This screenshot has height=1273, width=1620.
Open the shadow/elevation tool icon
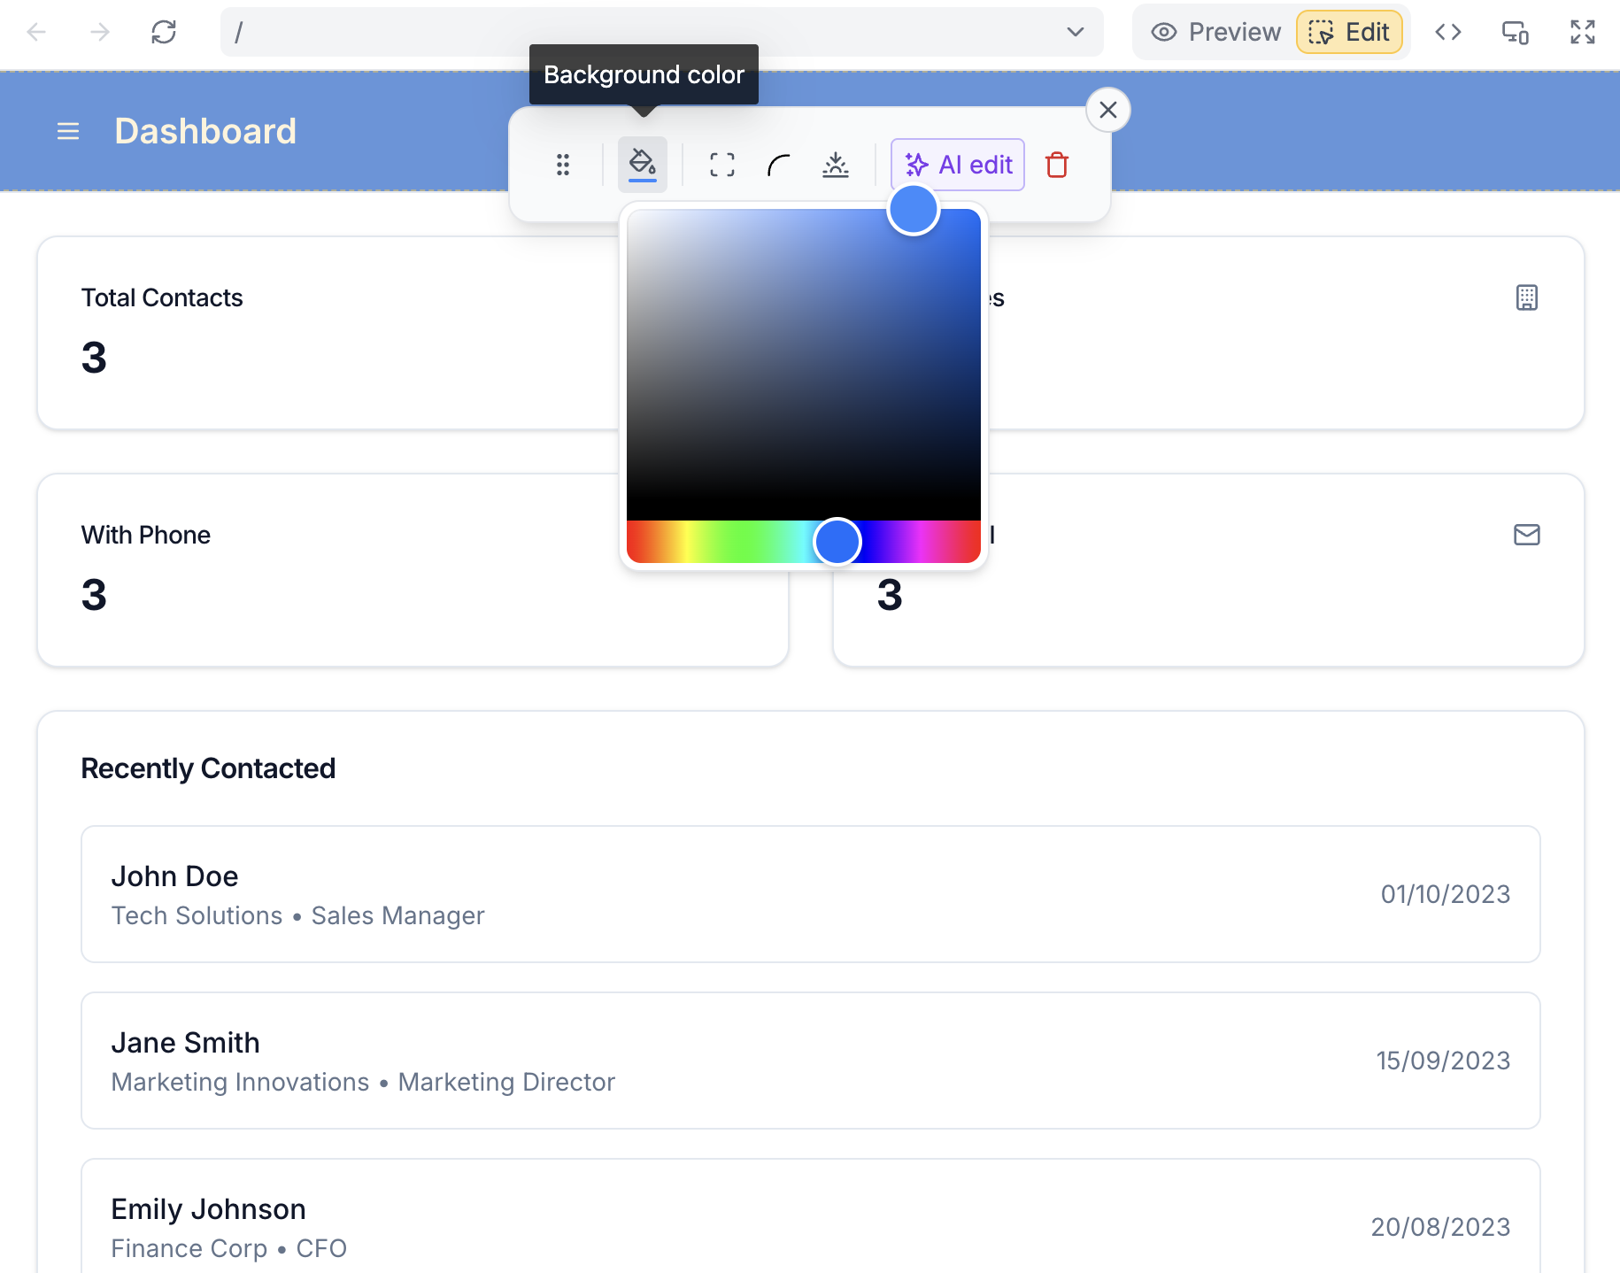click(836, 165)
